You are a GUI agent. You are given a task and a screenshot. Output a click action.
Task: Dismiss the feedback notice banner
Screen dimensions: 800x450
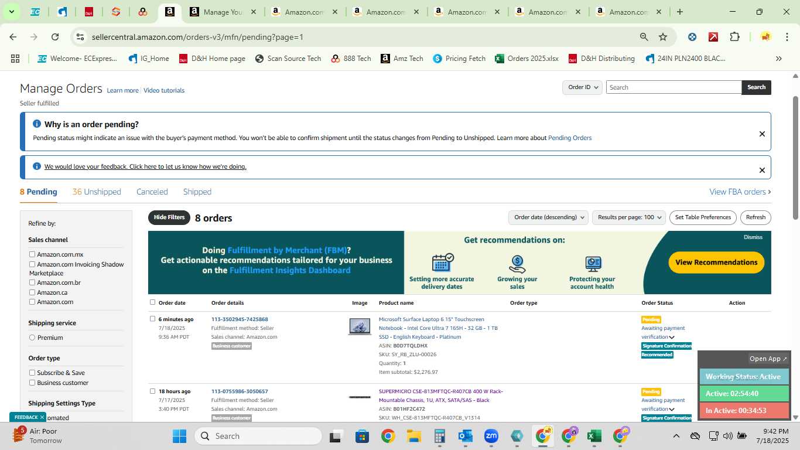[762, 170]
